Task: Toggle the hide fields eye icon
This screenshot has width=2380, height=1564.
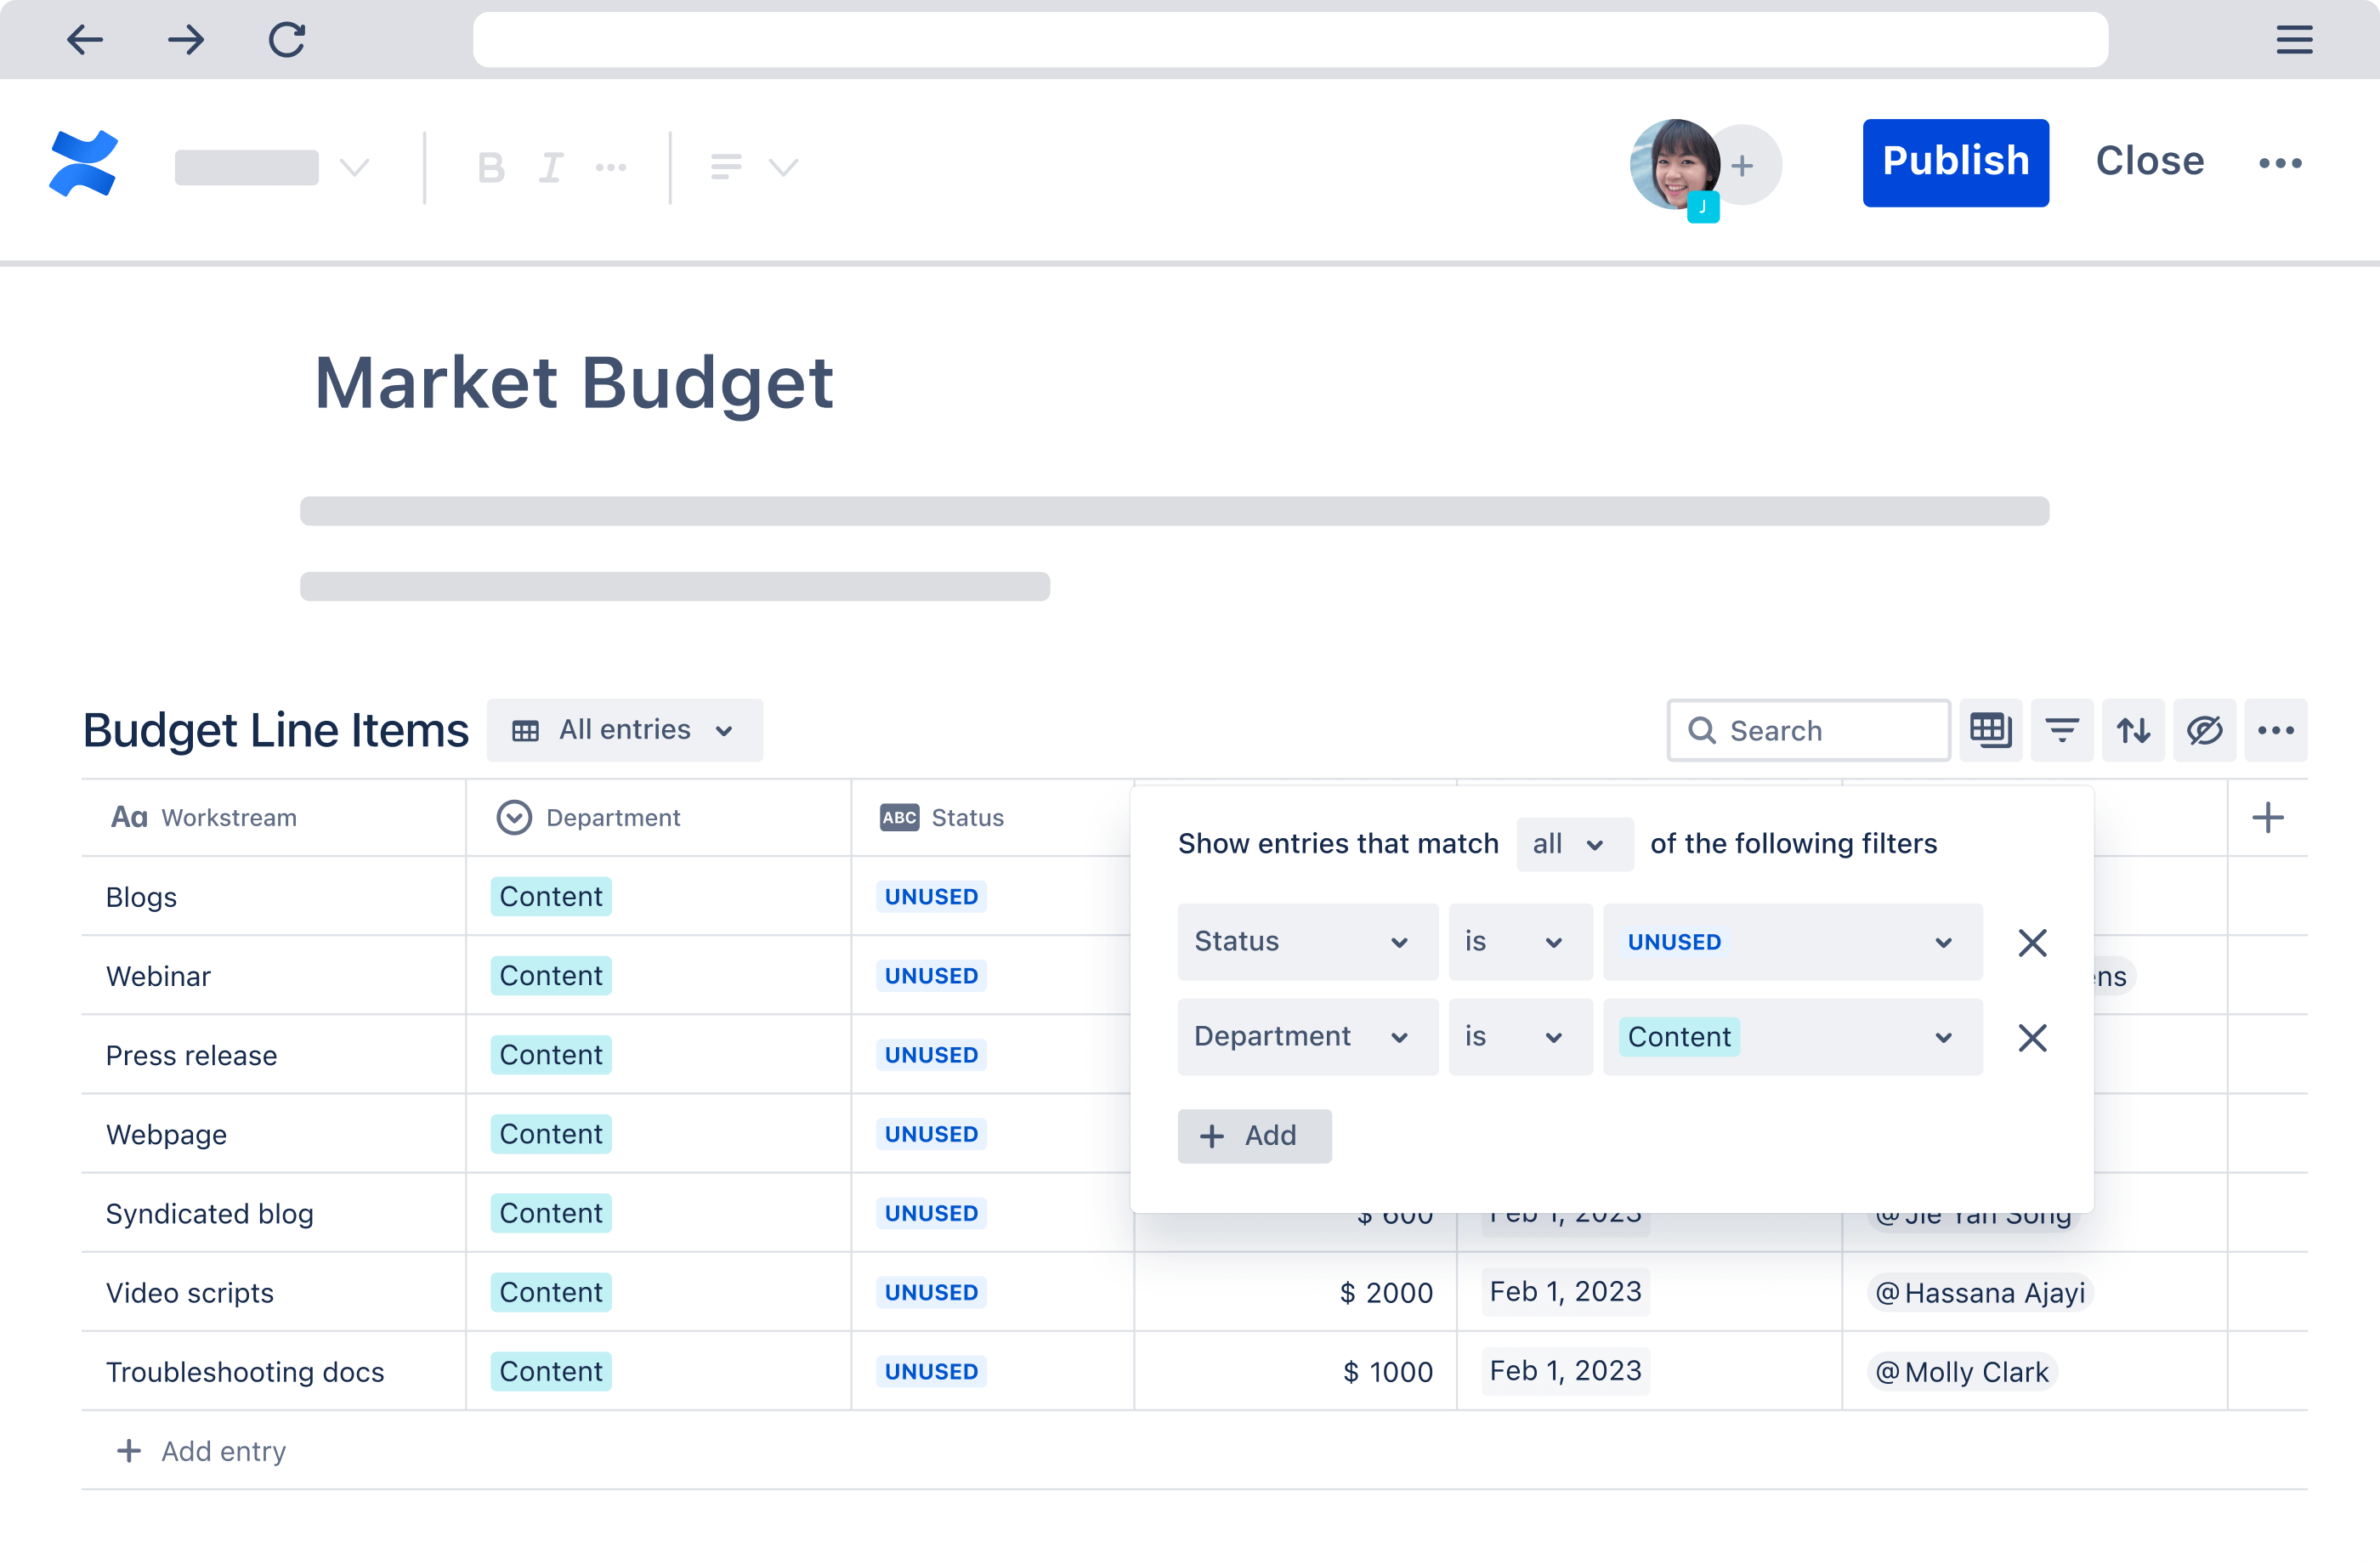Action: click(x=2204, y=730)
